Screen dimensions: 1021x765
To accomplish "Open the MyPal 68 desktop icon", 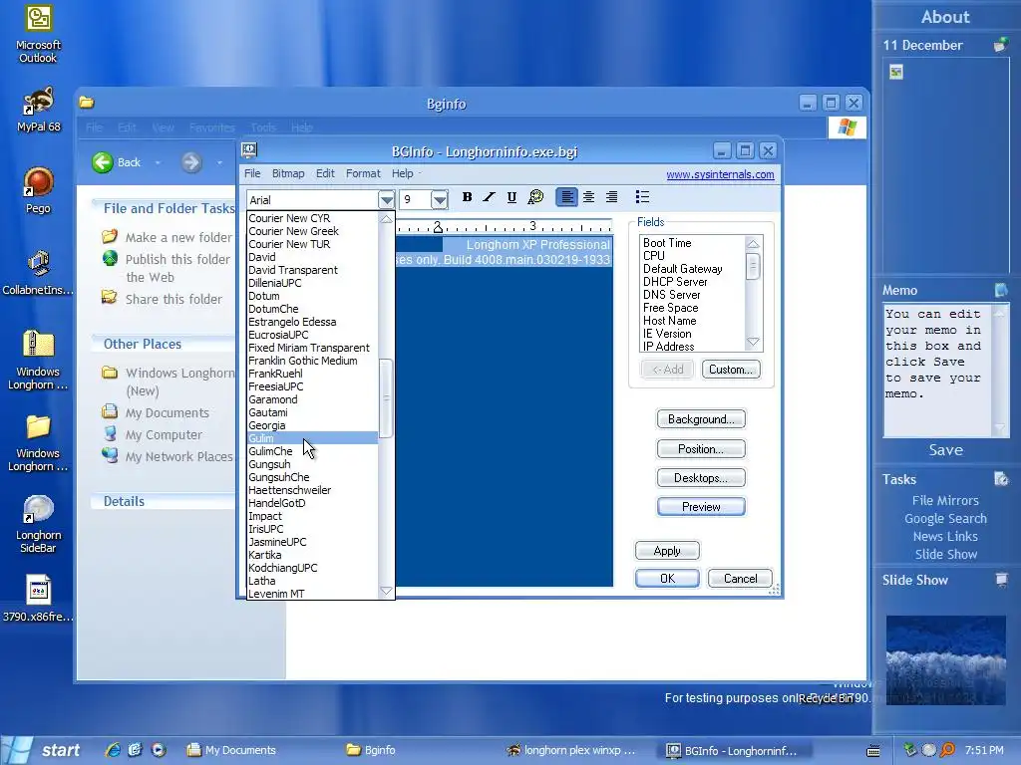I will coord(39,109).
